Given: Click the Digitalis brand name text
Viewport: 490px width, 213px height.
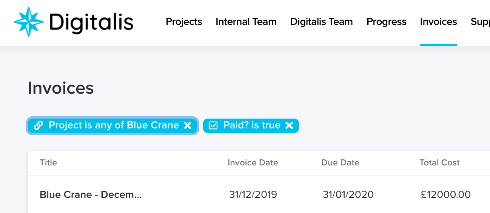Looking at the screenshot, I should (x=91, y=22).
